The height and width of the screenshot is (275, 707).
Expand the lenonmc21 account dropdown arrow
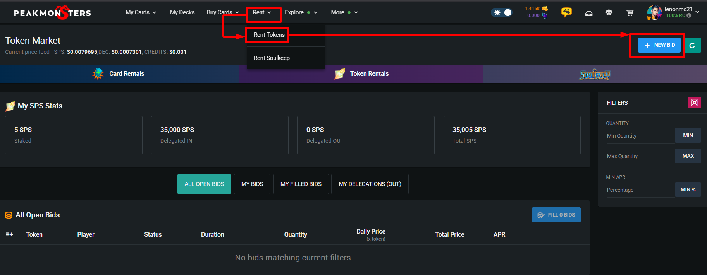697,12
